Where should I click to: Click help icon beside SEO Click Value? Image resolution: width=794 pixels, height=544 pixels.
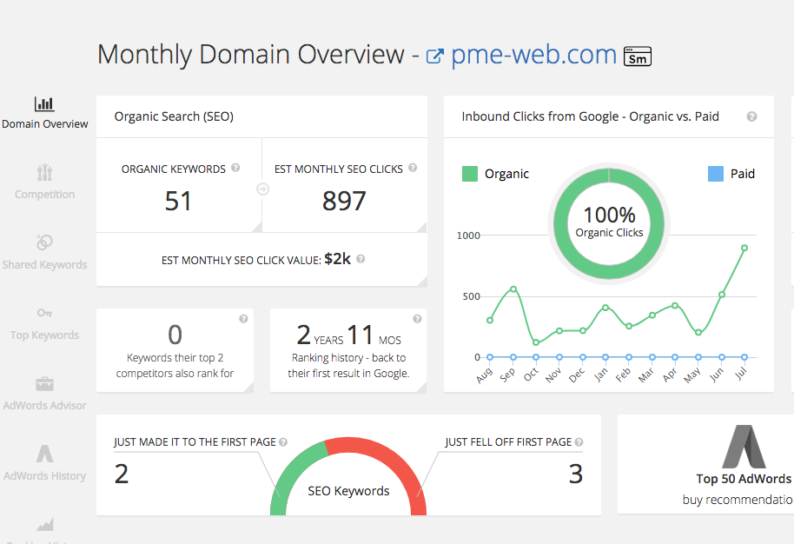[361, 259]
